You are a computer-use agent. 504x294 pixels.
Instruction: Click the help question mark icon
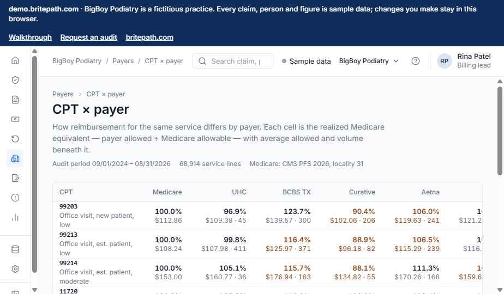pos(415,61)
